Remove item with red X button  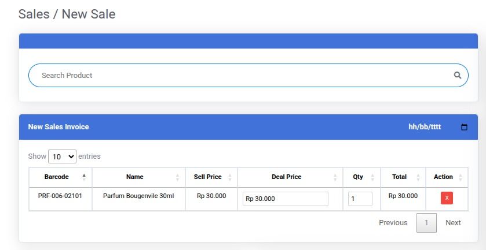[447, 198]
